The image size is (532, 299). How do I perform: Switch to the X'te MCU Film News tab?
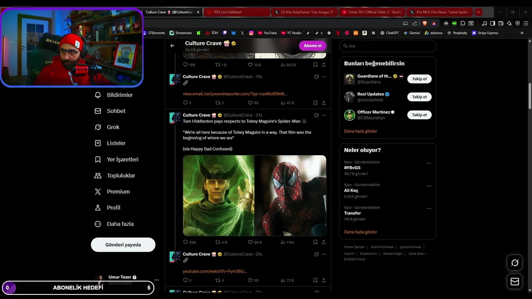pos(439,12)
